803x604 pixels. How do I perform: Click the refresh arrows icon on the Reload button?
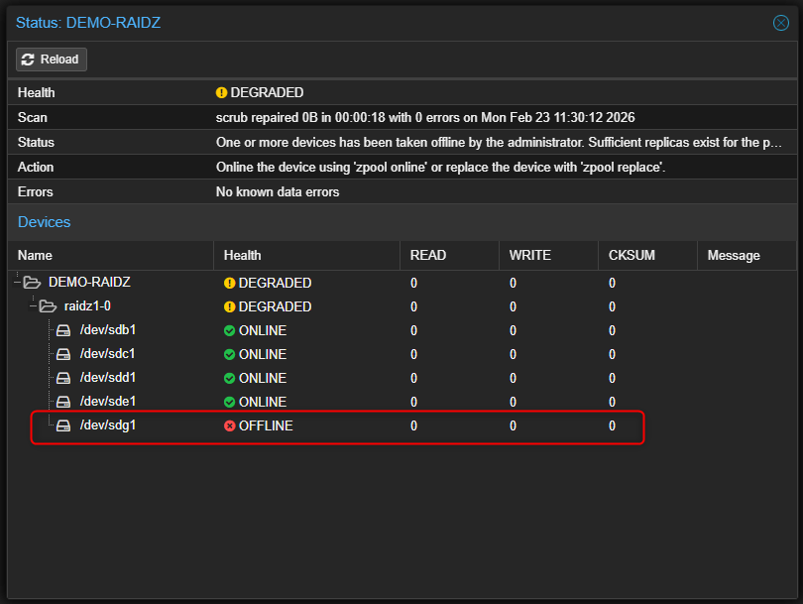coord(30,59)
